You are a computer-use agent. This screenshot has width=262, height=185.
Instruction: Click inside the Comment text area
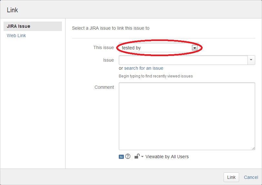tap(187, 116)
